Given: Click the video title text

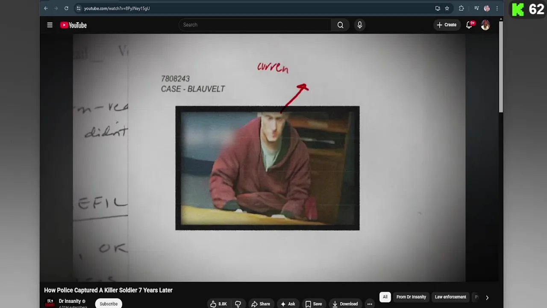Looking at the screenshot, I should click(x=108, y=290).
